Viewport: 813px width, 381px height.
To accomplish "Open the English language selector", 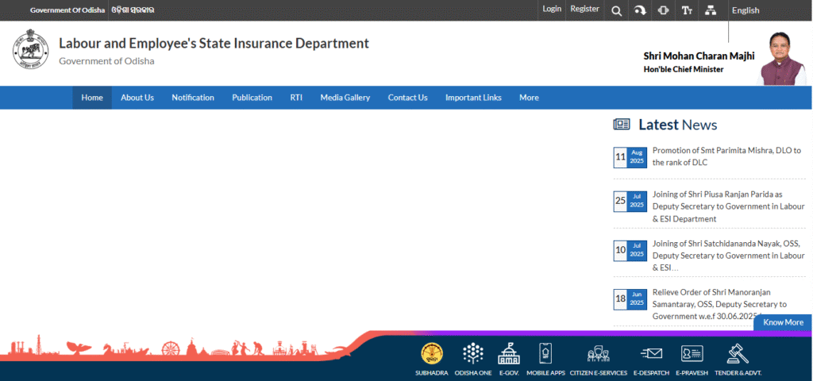I will click(x=746, y=10).
